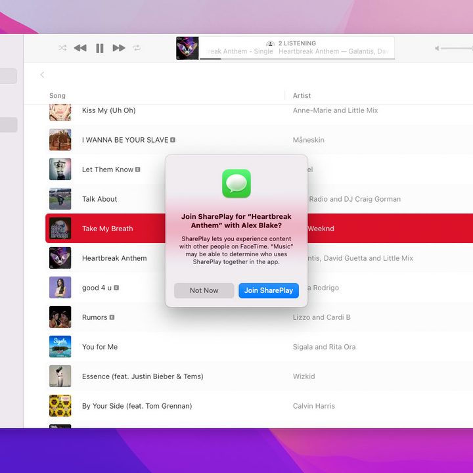Click artist Lizzo and Cardi B

click(321, 317)
